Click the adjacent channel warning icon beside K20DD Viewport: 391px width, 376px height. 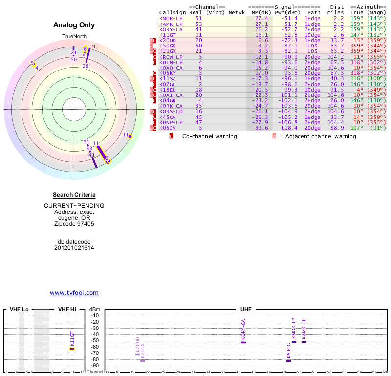151,40
